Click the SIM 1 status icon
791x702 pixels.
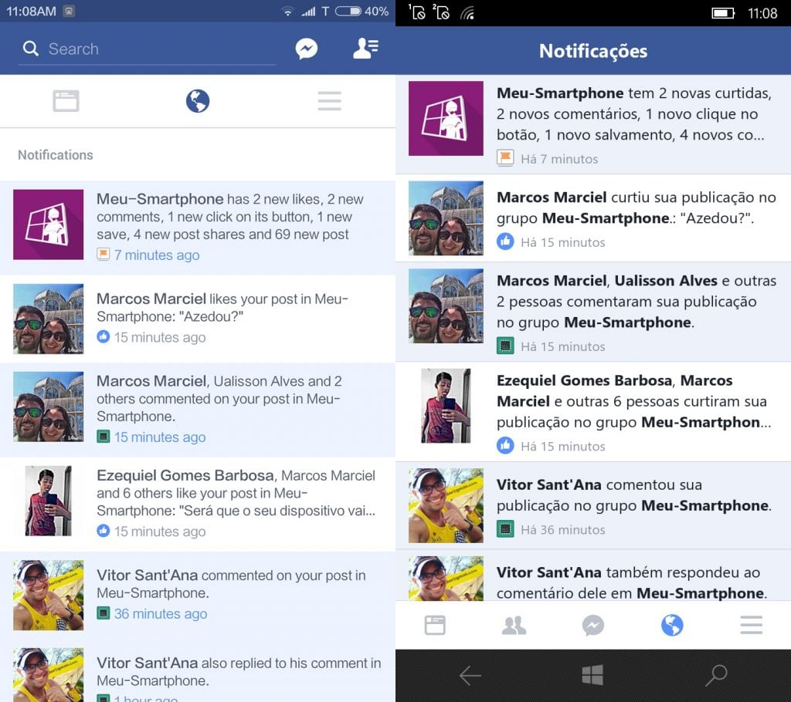(x=417, y=12)
